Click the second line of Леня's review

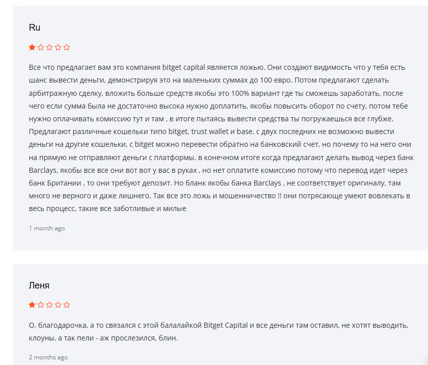103,338
